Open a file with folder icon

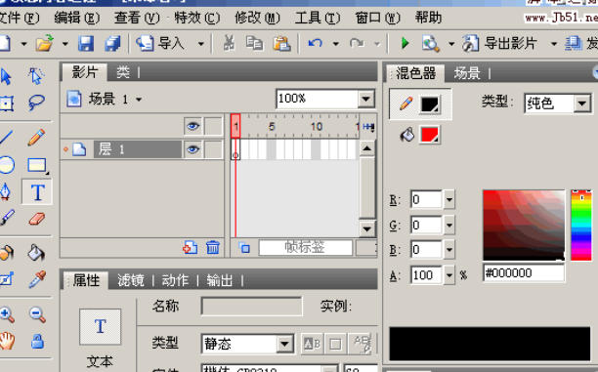click(x=44, y=44)
